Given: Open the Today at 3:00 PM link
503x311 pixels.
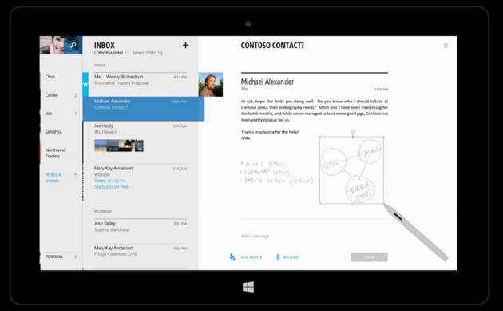Looking at the screenshot, I should (110, 181).
